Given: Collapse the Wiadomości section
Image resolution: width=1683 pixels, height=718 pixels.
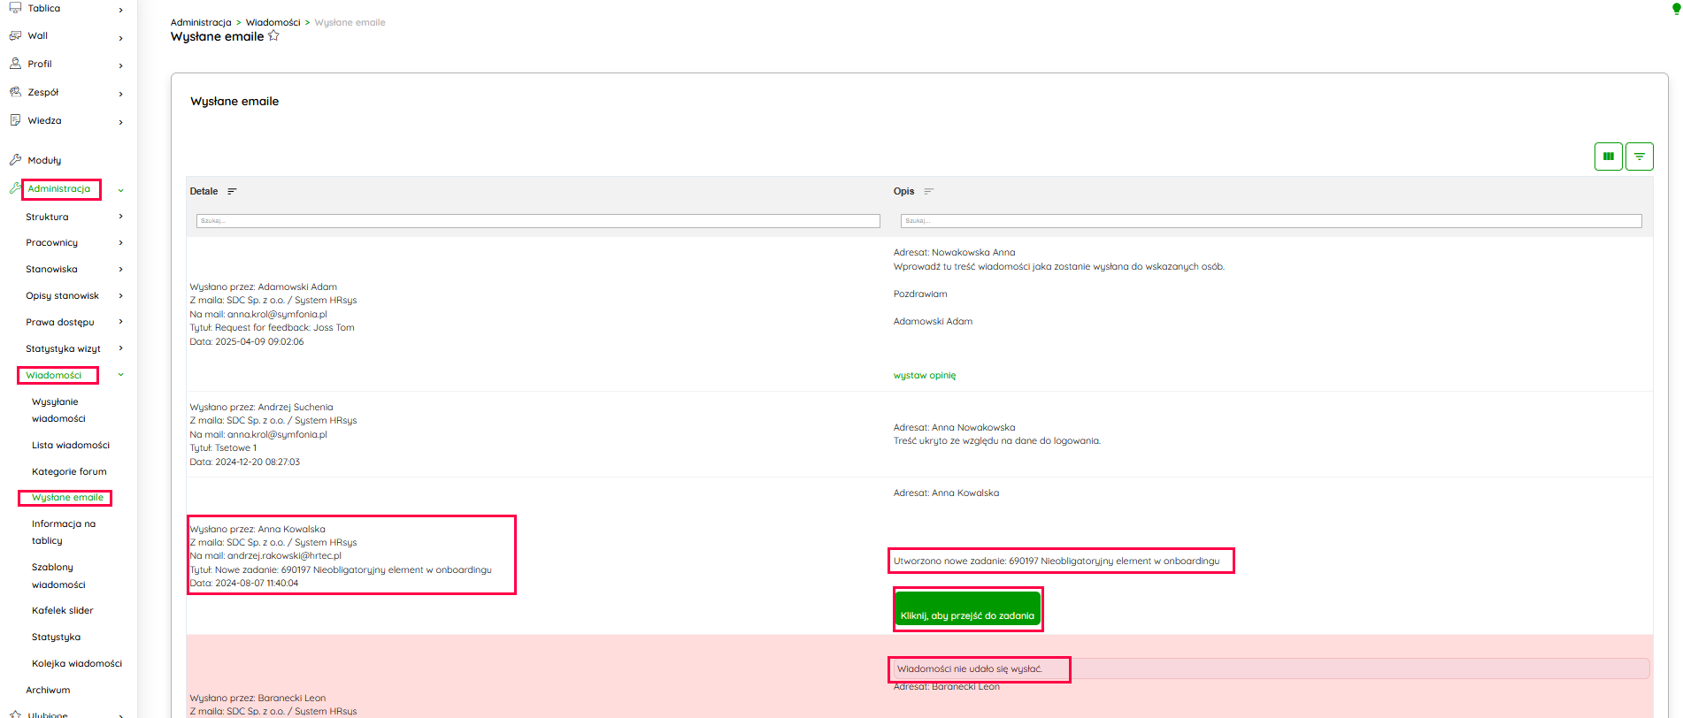Looking at the screenshot, I should (120, 375).
